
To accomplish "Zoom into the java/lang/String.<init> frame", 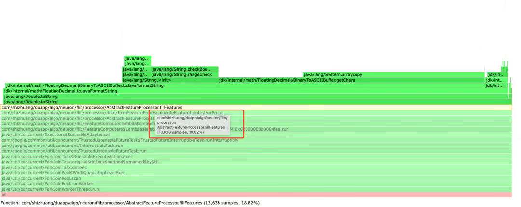I will (170, 80).
